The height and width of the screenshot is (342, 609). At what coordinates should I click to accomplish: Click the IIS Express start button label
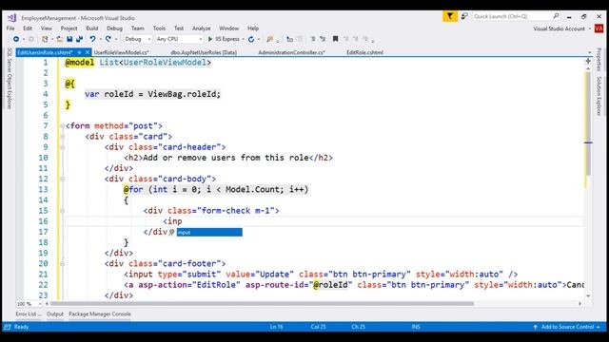click(227, 39)
